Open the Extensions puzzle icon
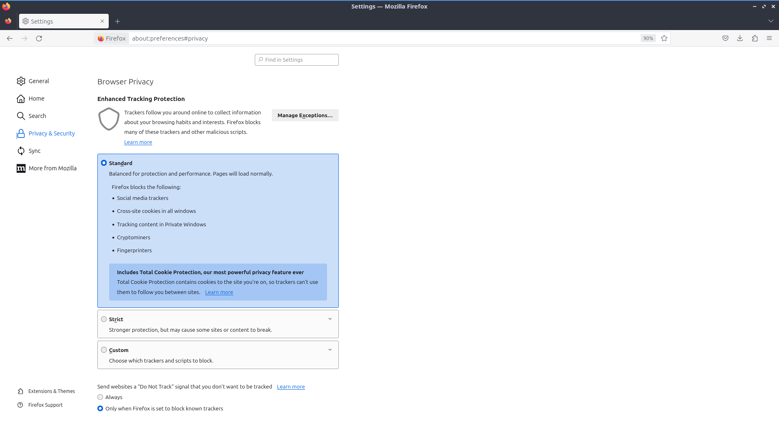The height and width of the screenshot is (425, 779). (755, 39)
